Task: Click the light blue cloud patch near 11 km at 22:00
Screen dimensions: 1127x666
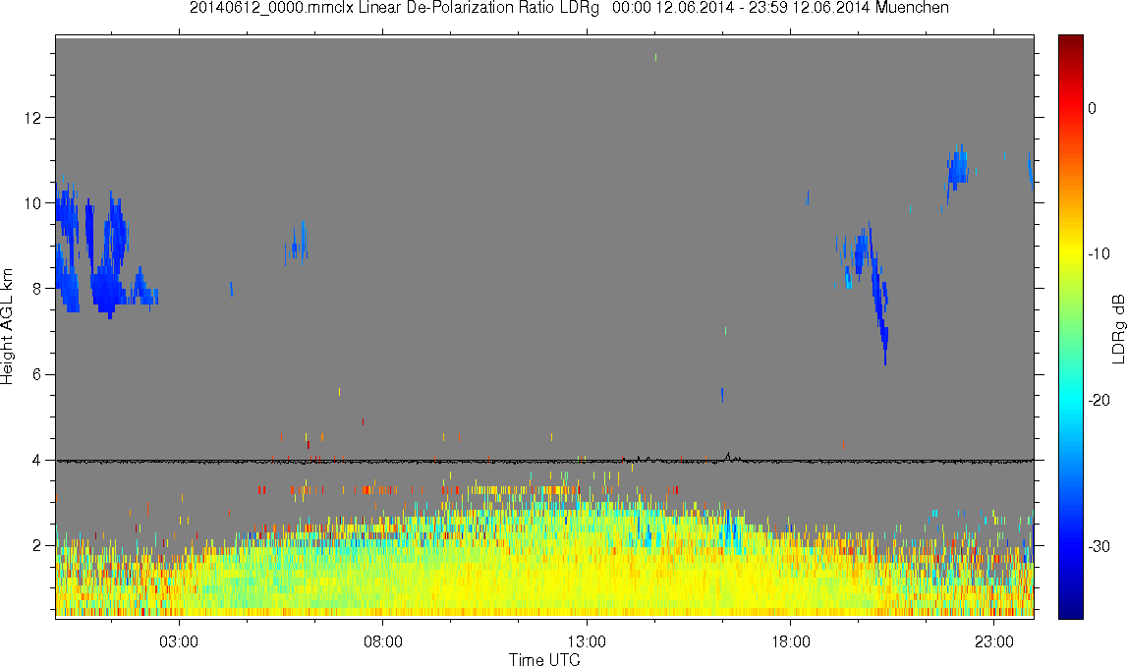Action: [957, 169]
